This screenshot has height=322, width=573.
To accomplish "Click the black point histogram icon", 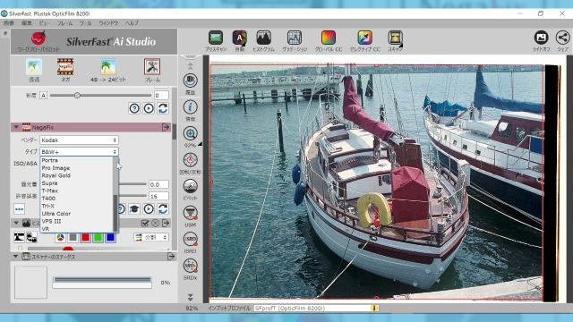I will 19,237.
